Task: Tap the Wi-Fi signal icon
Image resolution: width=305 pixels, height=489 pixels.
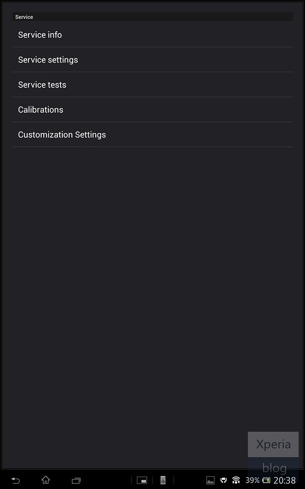Action: click(236, 480)
